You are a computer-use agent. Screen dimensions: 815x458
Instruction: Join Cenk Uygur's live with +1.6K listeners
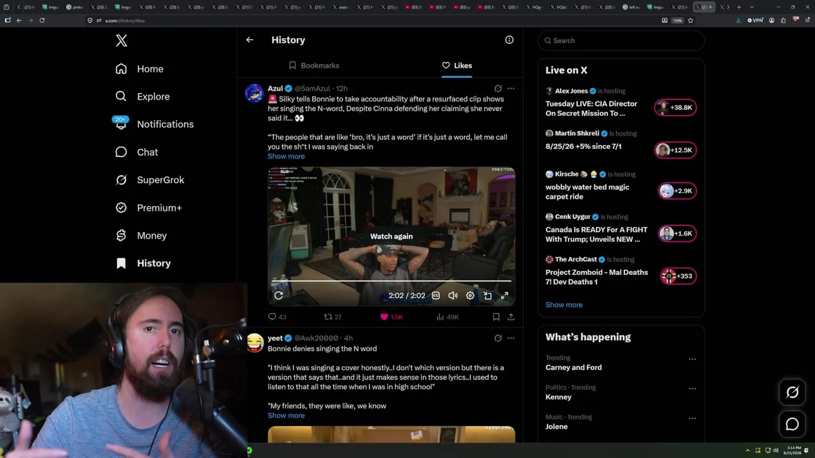coord(677,233)
